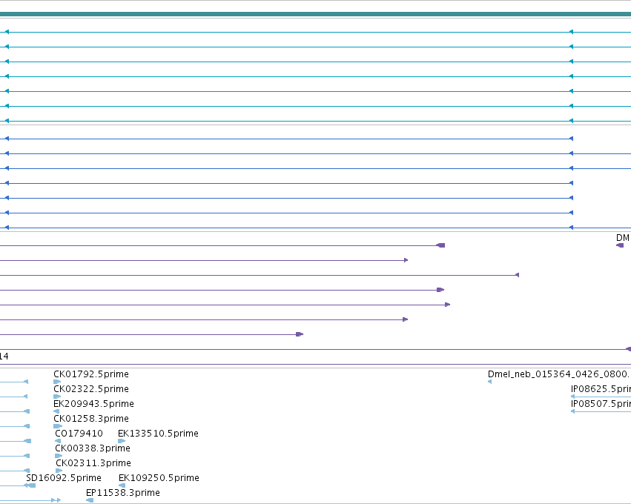This screenshot has height=504, width=631.
Task: Select the IP08625.5prime label
Action: coord(601,389)
